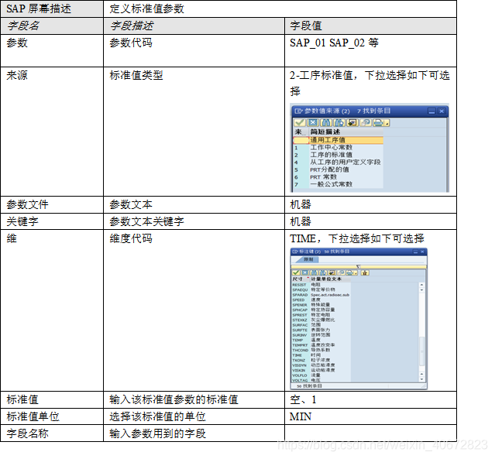This screenshot has width=495, height=459.
Task: Click the 简短描述 column header
Action: pyautogui.click(x=346, y=132)
